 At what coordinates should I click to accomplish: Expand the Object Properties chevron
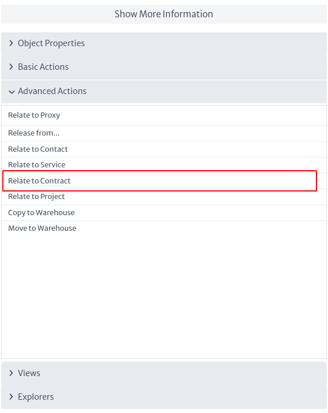tap(11, 43)
